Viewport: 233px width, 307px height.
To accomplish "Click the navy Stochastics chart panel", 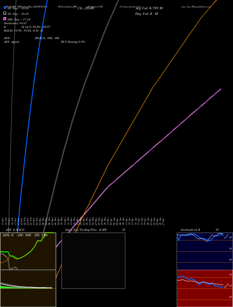I will pos(205,251).
